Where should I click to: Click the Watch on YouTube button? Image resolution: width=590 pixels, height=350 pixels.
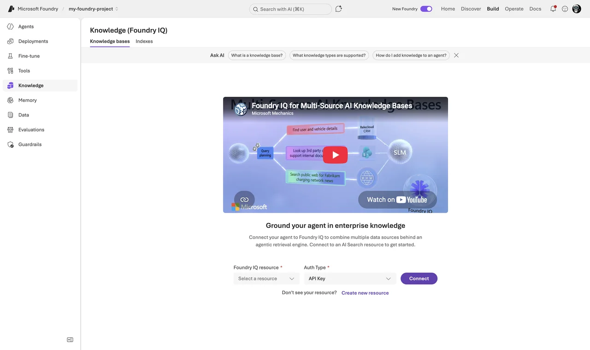397,199
